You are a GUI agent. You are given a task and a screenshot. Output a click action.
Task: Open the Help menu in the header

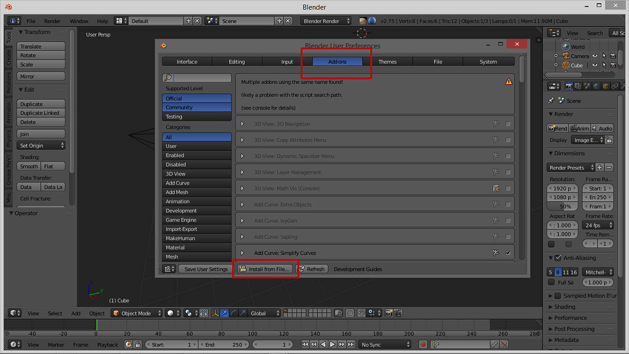coord(102,21)
